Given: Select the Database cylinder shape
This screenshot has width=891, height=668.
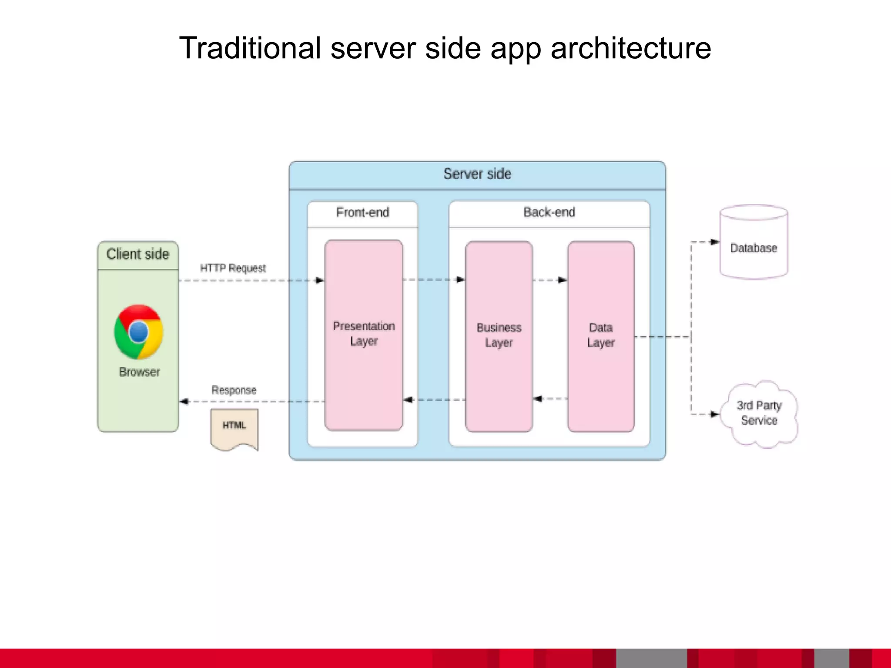Looking at the screenshot, I should tap(754, 247).
